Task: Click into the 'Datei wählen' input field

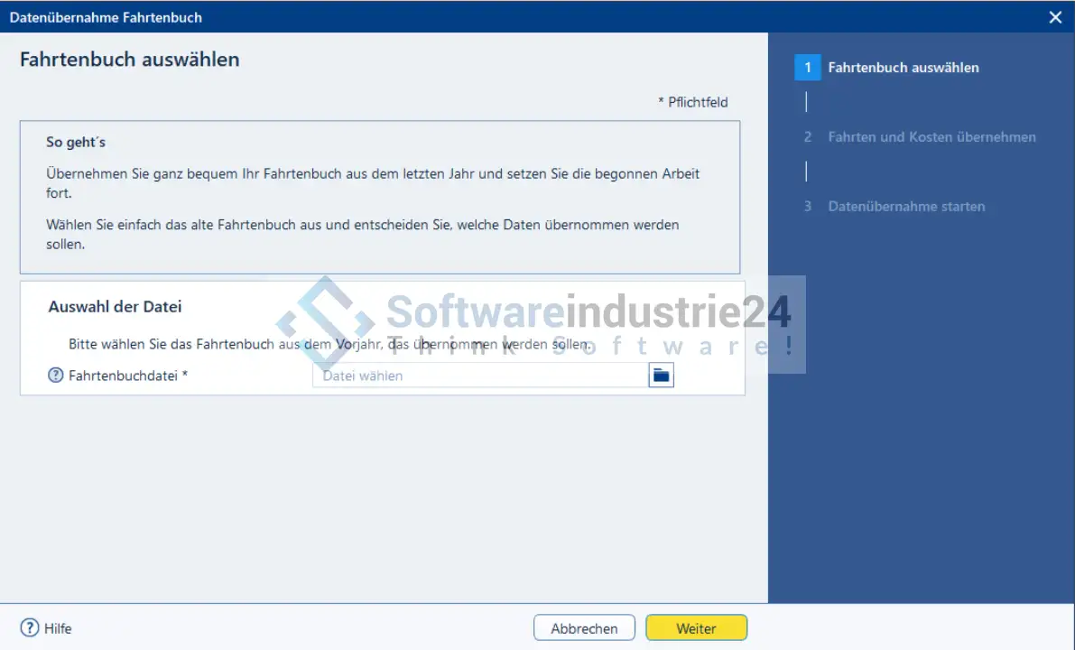Action: tap(478, 376)
